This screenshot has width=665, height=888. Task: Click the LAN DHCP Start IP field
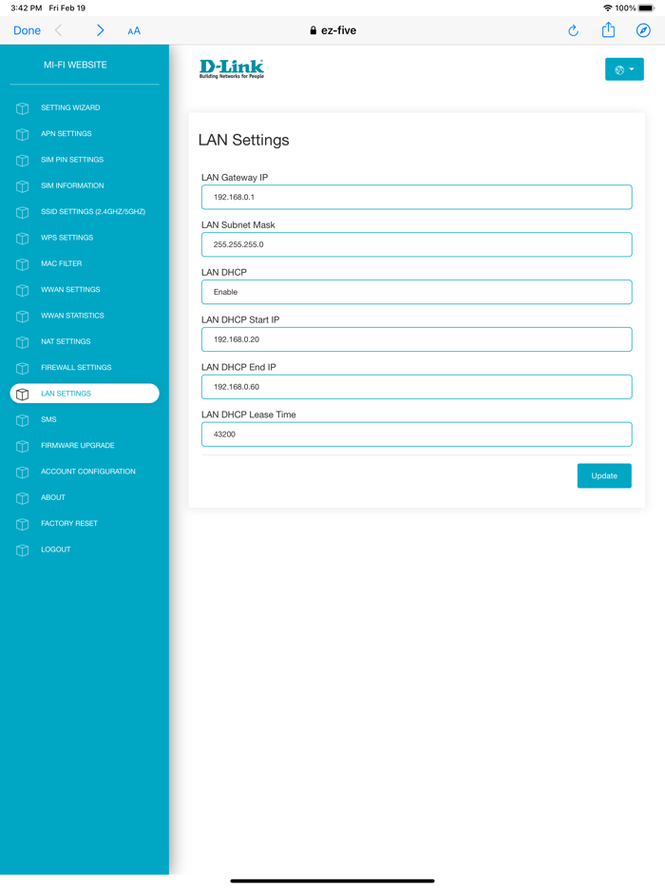point(416,339)
